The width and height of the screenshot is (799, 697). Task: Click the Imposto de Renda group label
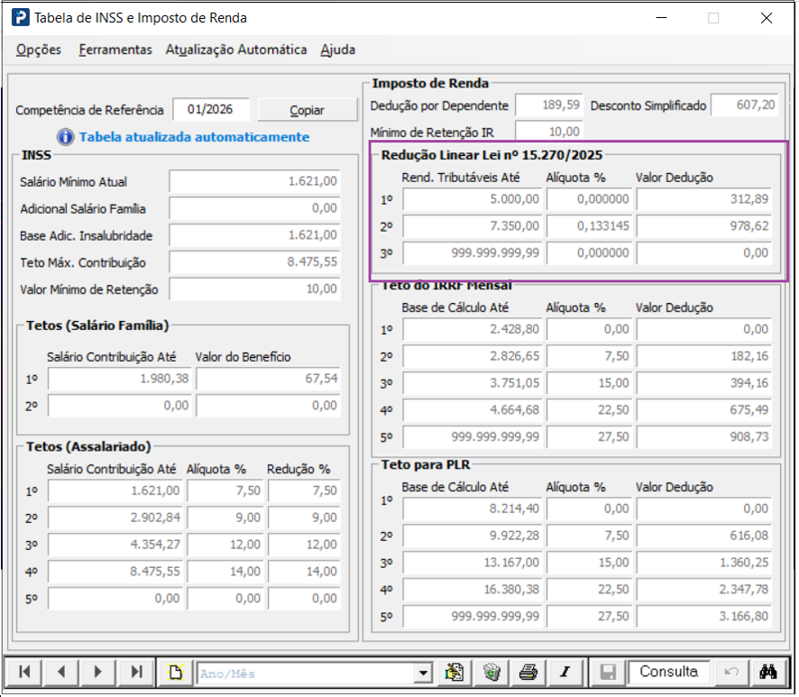point(430,83)
